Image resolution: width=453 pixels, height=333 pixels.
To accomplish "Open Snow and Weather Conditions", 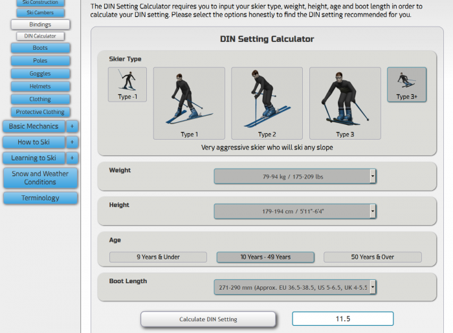I will click(40, 178).
